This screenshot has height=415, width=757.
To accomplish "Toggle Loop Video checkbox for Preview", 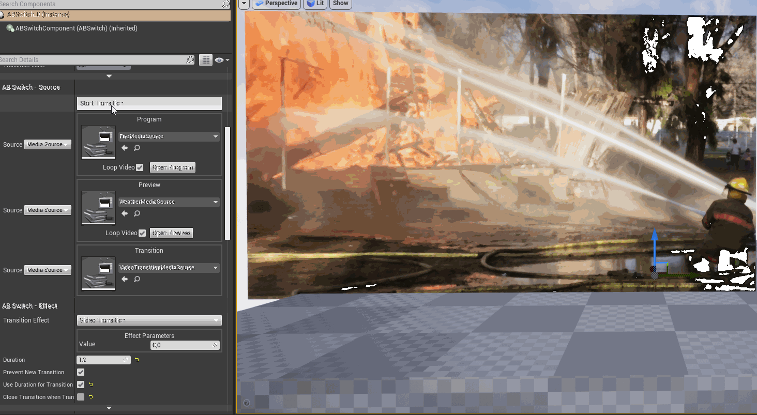I will coord(142,233).
